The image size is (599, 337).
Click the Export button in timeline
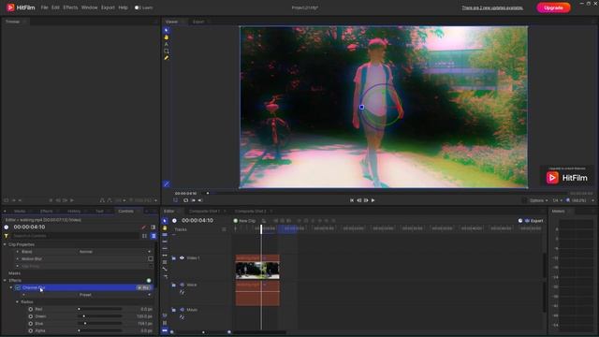click(x=534, y=221)
